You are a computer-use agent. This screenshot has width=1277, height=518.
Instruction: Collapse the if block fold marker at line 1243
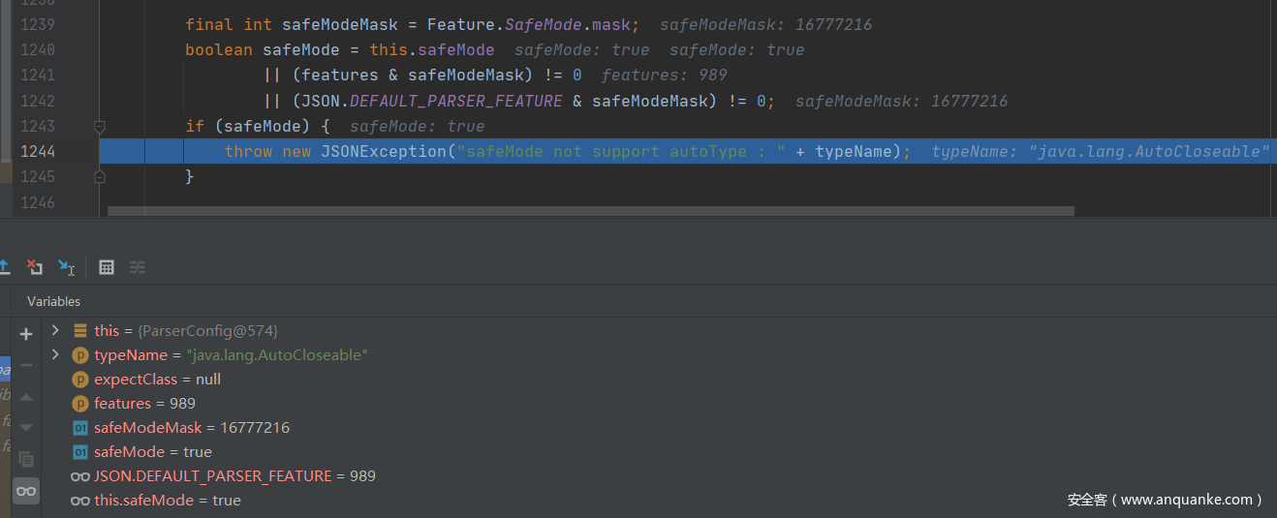(x=99, y=126)
